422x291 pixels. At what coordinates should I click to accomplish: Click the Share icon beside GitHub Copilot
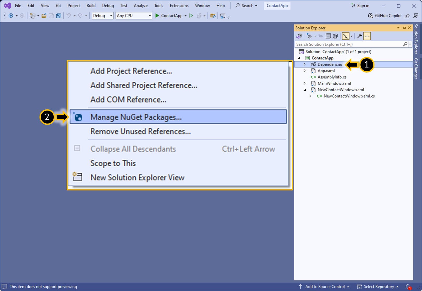tap(407, 16)
